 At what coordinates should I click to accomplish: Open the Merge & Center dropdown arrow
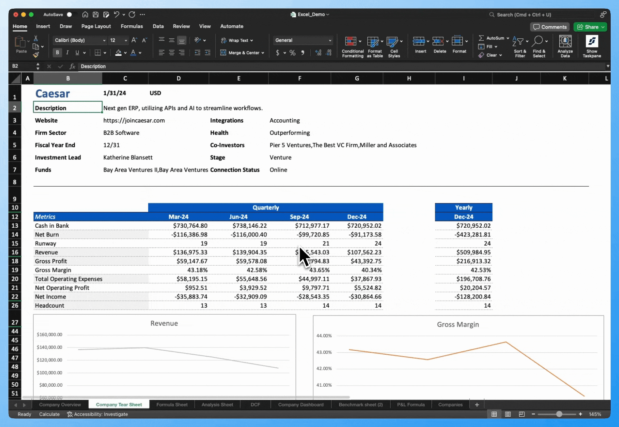point(263,53)
